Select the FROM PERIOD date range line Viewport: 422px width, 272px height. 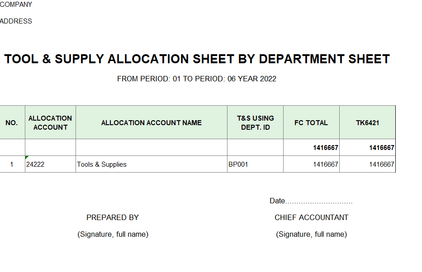(197, 79)
